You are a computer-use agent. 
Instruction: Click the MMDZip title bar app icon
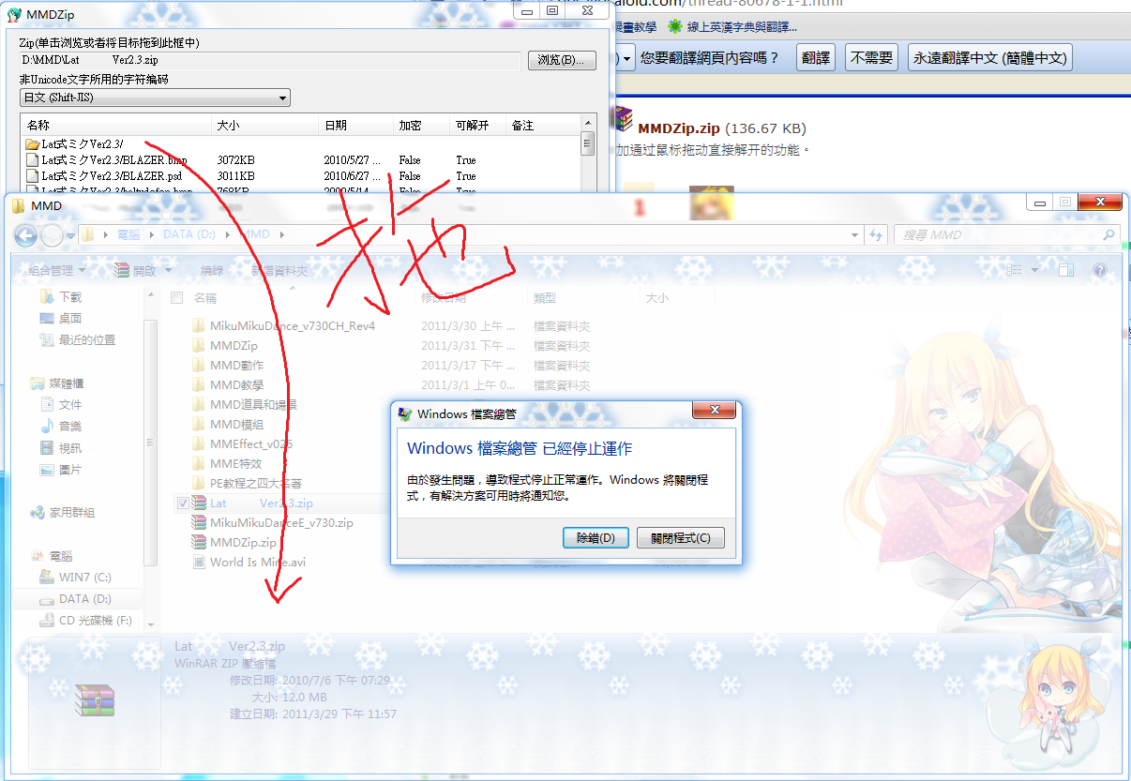tap(14, 13)
